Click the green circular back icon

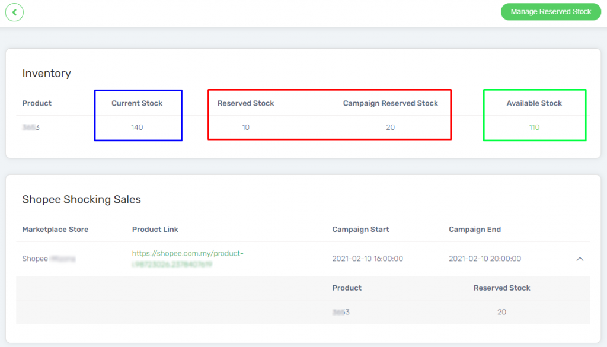point(14,12)
